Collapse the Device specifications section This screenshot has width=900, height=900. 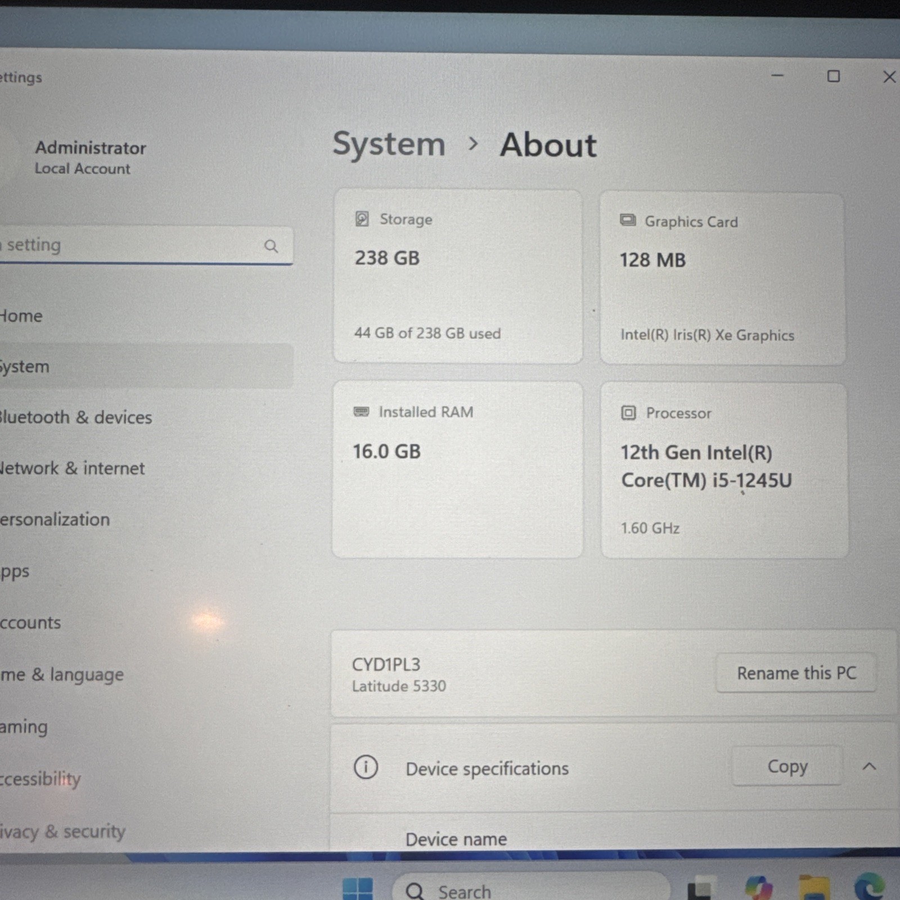[869, 766]
